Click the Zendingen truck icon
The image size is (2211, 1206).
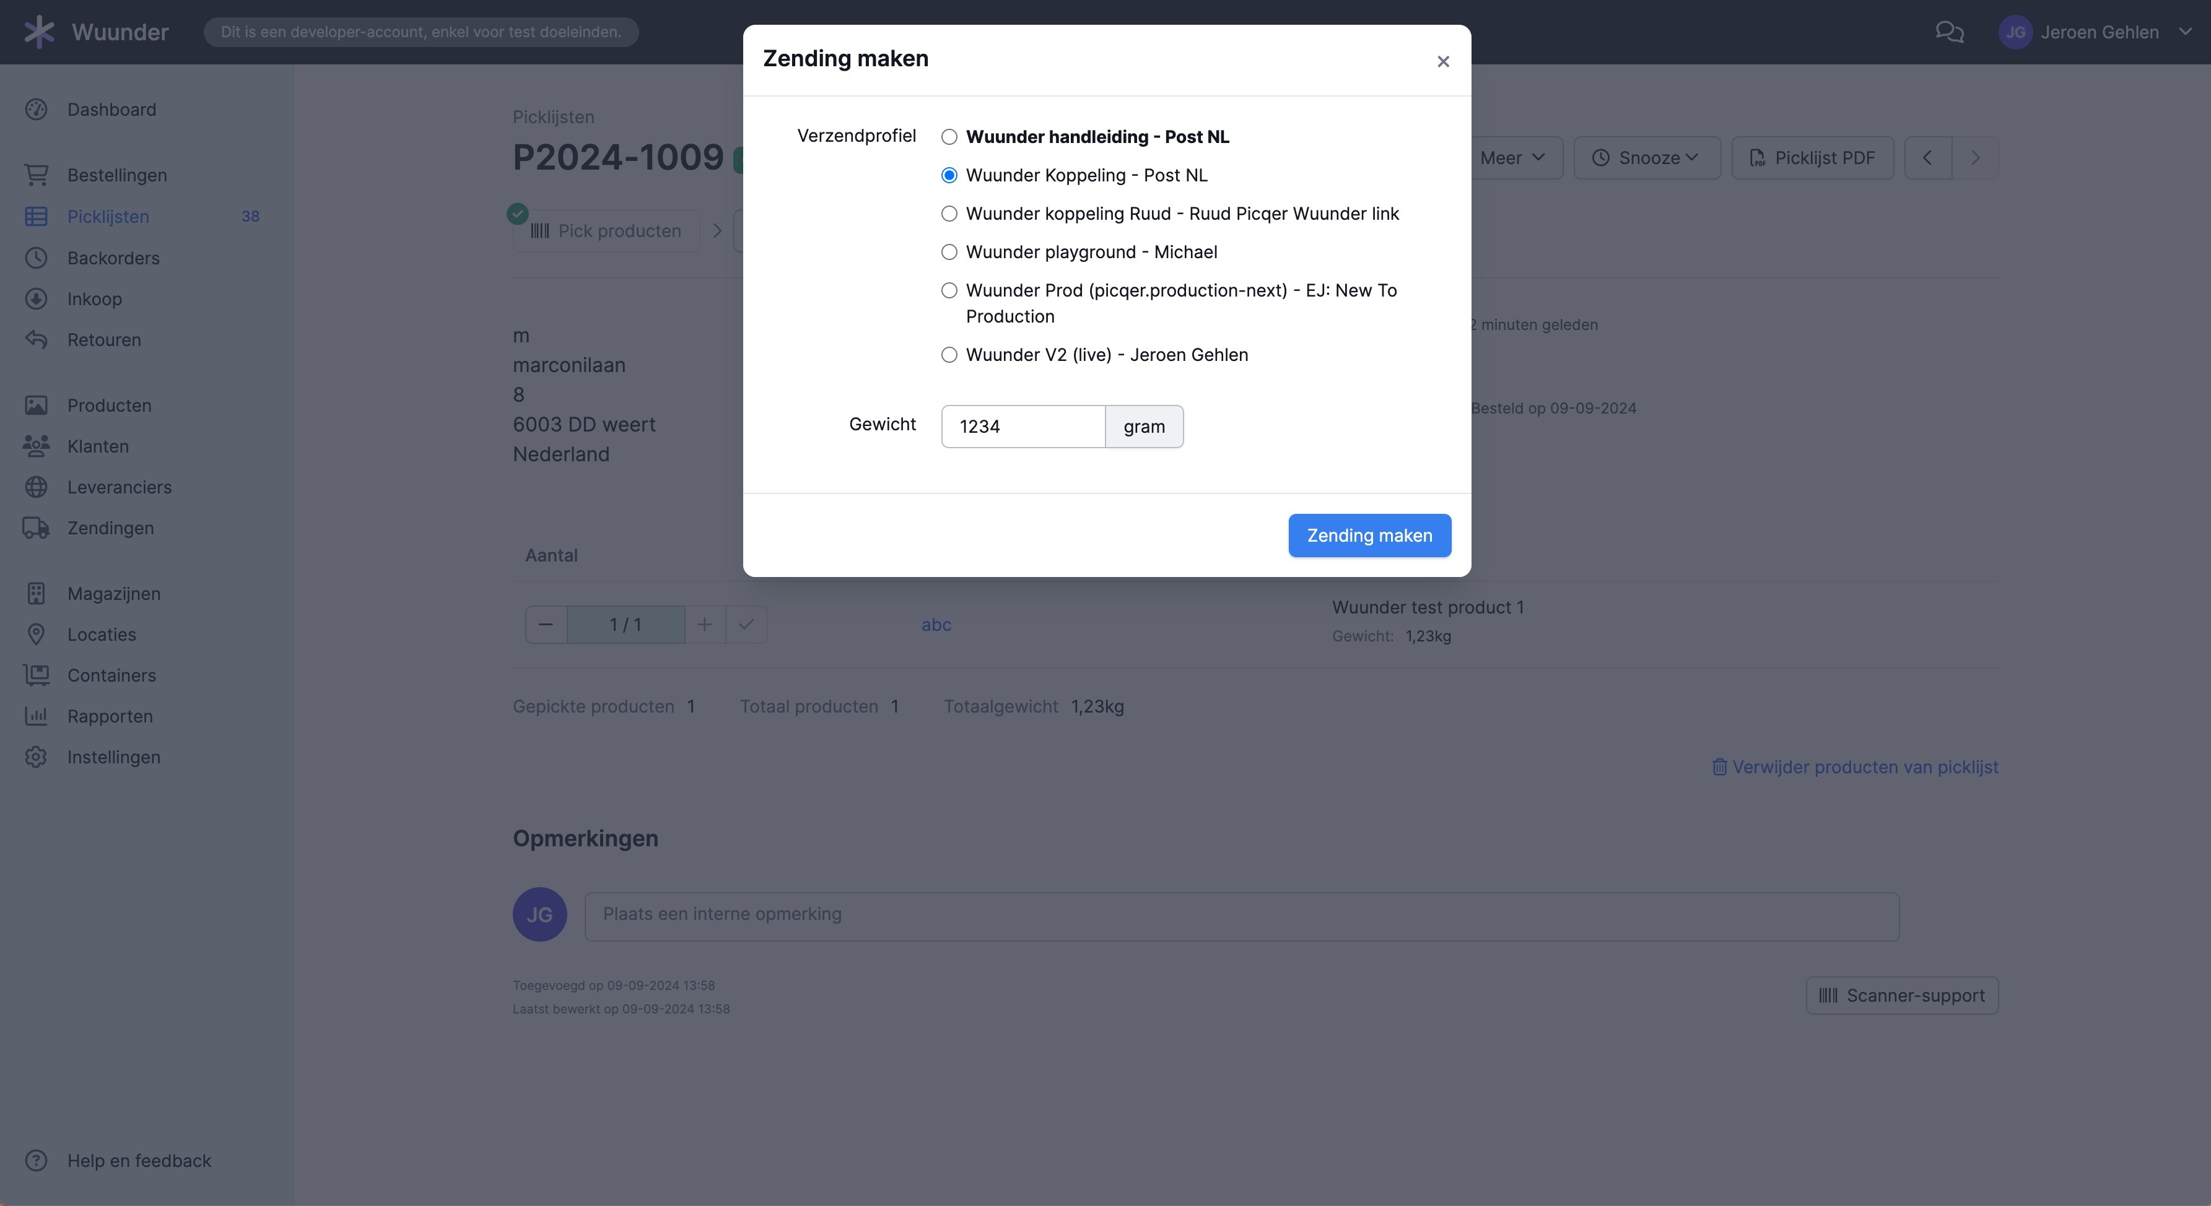click(36, 527)
